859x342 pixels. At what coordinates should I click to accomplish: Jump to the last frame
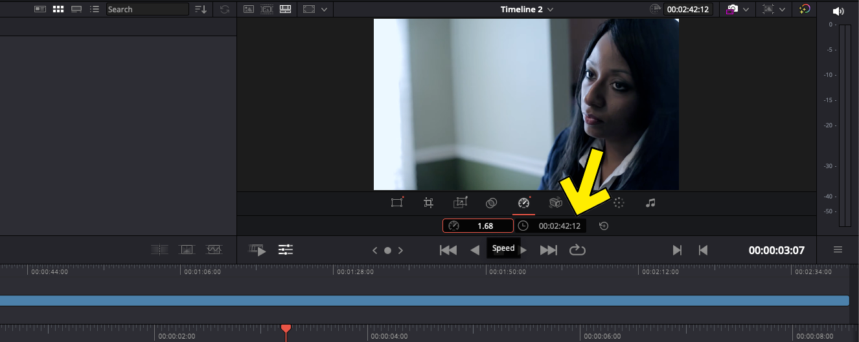[549, 250]
